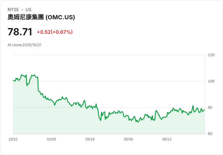Click the chart line's leftmost starting point
223x155 pixels.
click(x=13, y=80)
